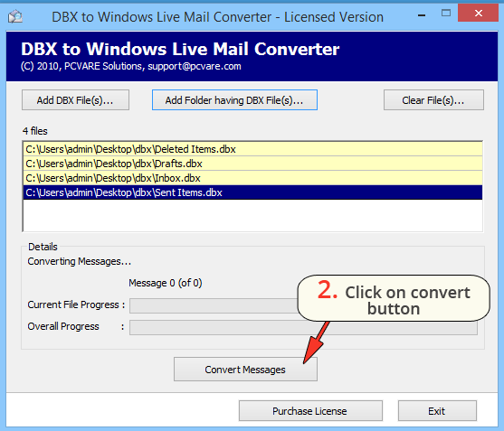Click the support@pcvare.com header text
This screenshot has width=504, height=431.
[x=195, y=67]
